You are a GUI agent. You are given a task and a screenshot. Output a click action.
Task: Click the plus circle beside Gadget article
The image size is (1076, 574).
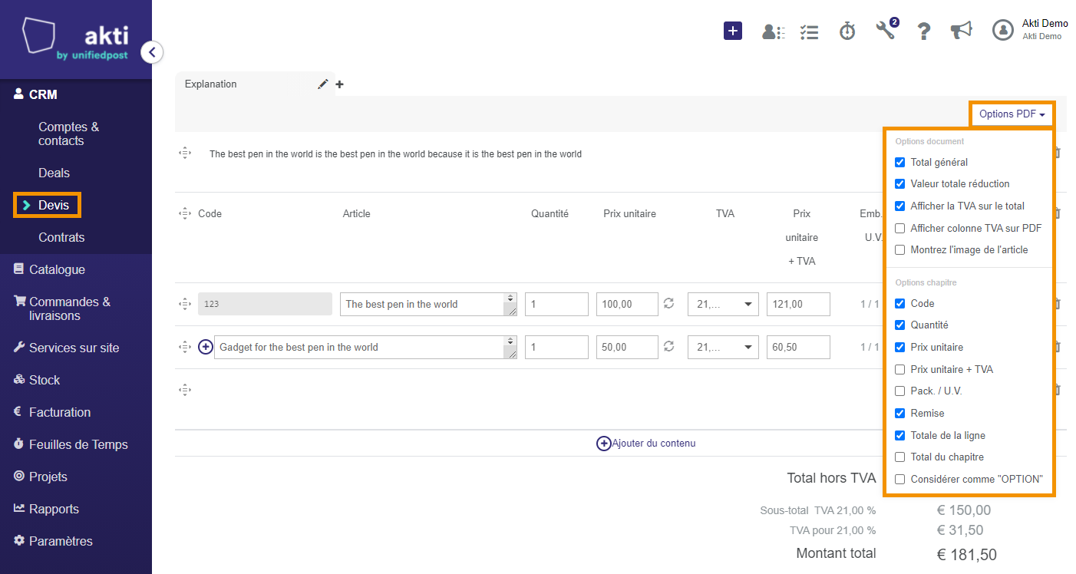pyautogui.click(x=206, y=347)
